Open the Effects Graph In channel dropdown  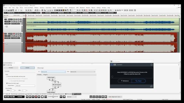click(53, 72)
